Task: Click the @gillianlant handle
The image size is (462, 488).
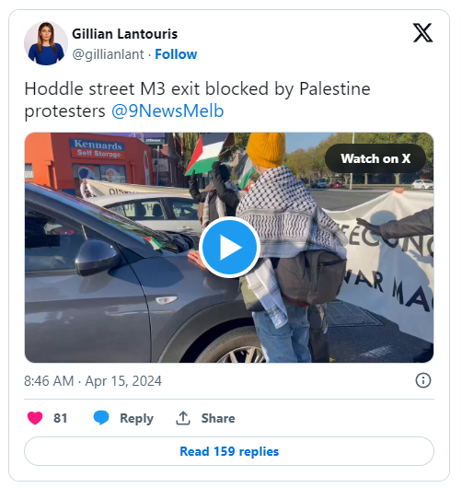Action: click(108, 54)
